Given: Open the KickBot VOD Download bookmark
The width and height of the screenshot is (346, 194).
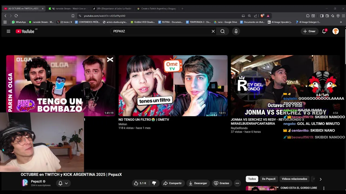Looking at the screenshot, I should pyautogui.click(x=143, y=22).
